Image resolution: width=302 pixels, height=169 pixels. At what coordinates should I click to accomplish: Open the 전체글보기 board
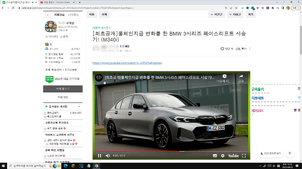53,113
